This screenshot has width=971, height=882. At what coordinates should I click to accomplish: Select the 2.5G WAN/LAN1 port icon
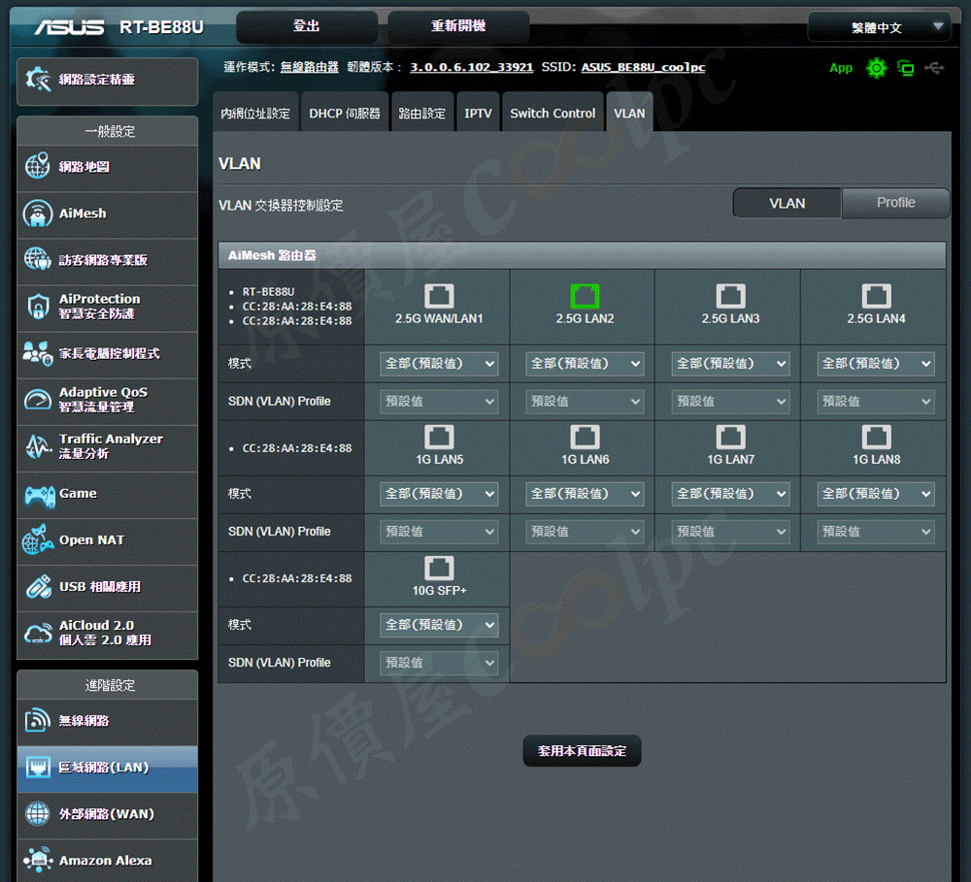[x=439, y=296]
